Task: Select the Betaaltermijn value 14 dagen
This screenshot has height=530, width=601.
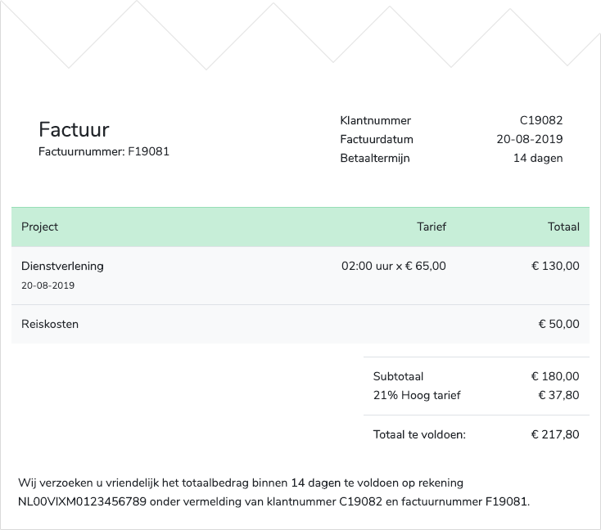Action: 538,158
